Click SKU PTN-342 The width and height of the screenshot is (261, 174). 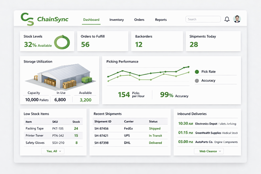tap(58, 135)
